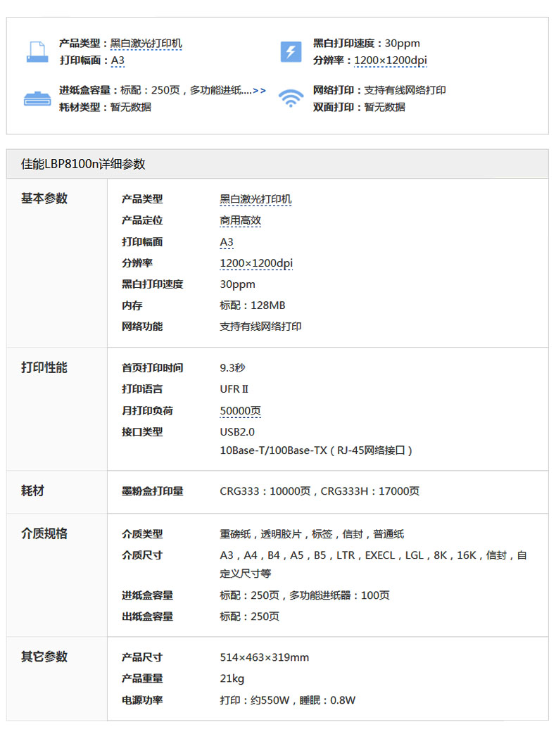Image resolution: width=556 pixels, height=734 pixels.
Task: Click the lightning icon beside 黑白打印速度
Action: click(291, 52)
